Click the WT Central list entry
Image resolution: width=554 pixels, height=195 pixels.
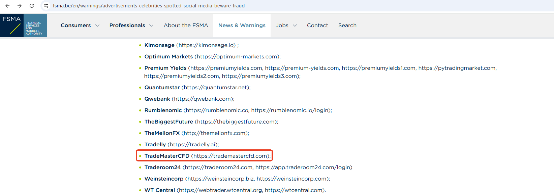point(159,190)
